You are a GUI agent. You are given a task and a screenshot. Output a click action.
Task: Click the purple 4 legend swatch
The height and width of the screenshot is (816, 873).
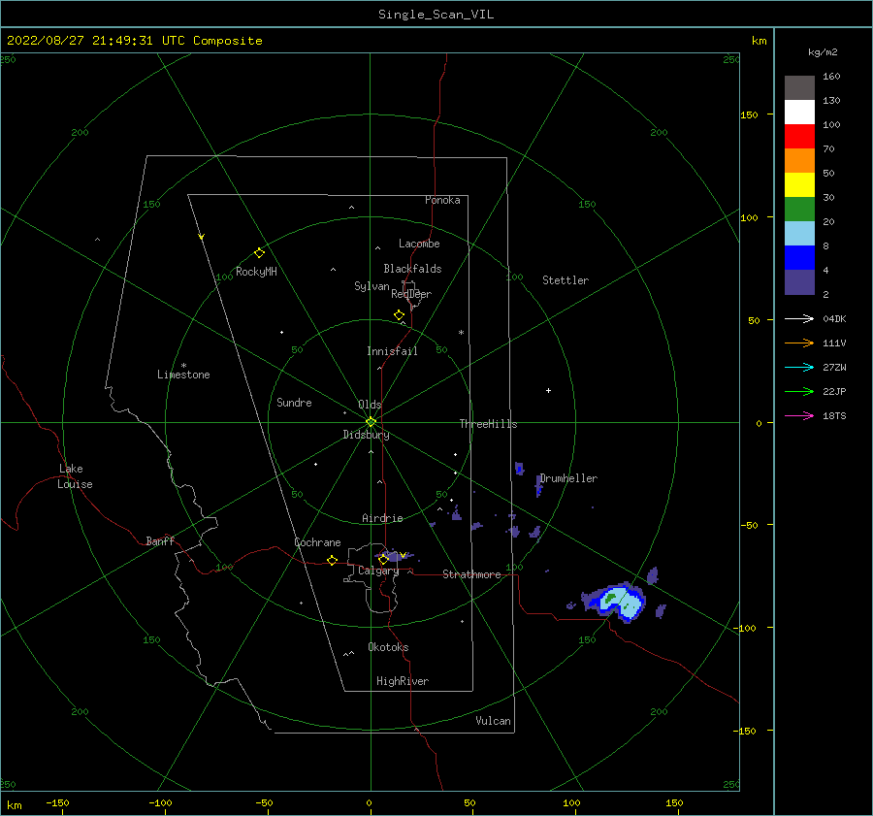[x=799, y=281]
